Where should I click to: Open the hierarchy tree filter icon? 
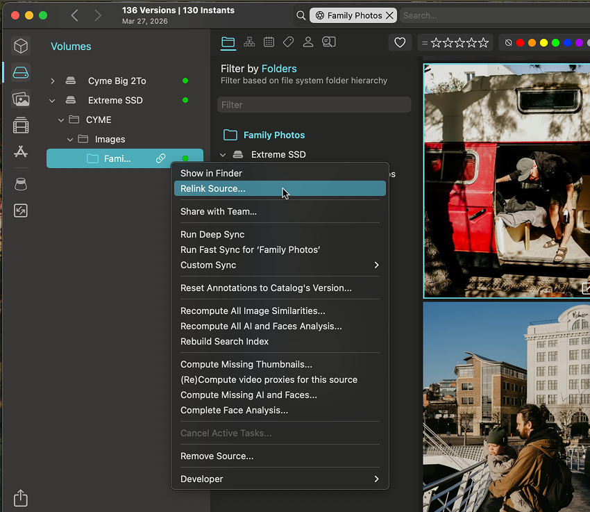coord(248,42)
